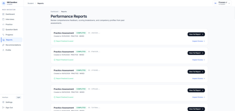
Task: Click the ID 4ffd... text label
Action: pos(94,70)
